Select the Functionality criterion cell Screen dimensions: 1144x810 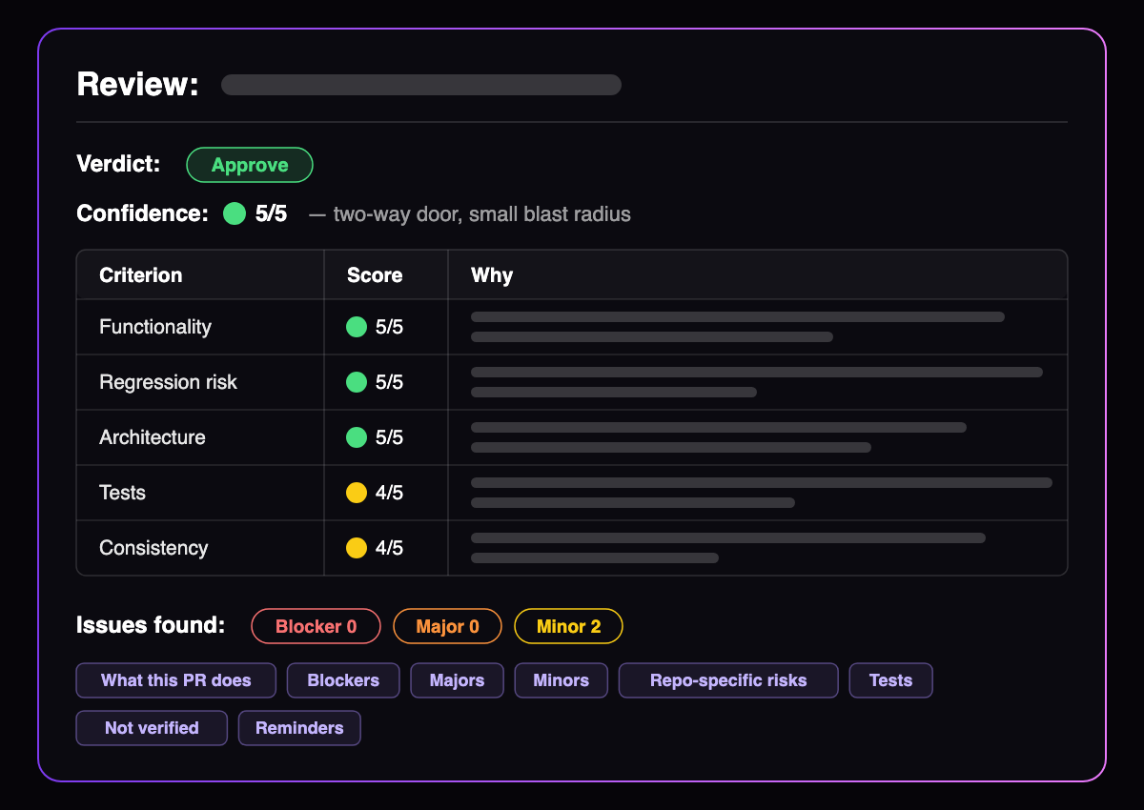click(x=200, y=327)
